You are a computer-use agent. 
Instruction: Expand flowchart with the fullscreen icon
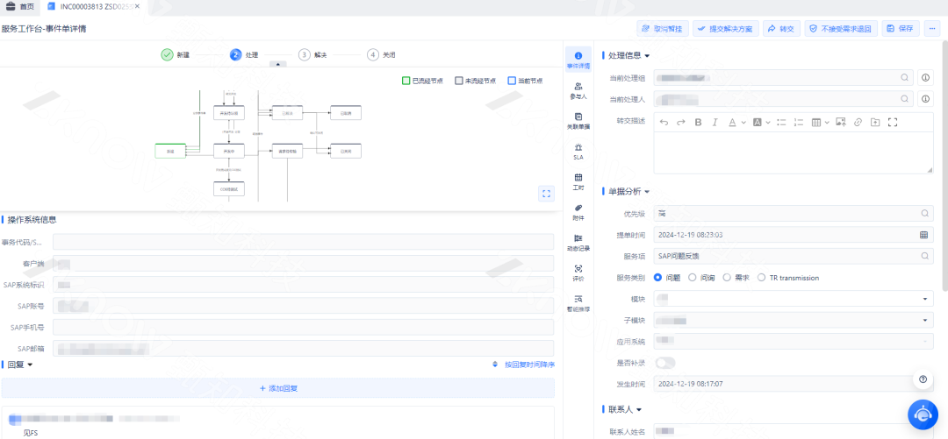tap(546, 194)
